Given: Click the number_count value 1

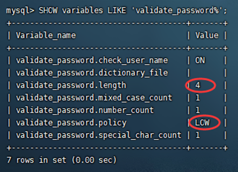Looking at the screenshot, I should pos(198,110).
